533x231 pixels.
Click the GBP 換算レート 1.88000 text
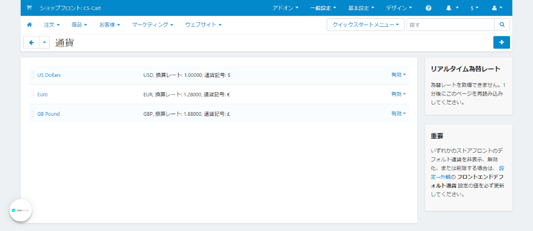coord(187,114)
